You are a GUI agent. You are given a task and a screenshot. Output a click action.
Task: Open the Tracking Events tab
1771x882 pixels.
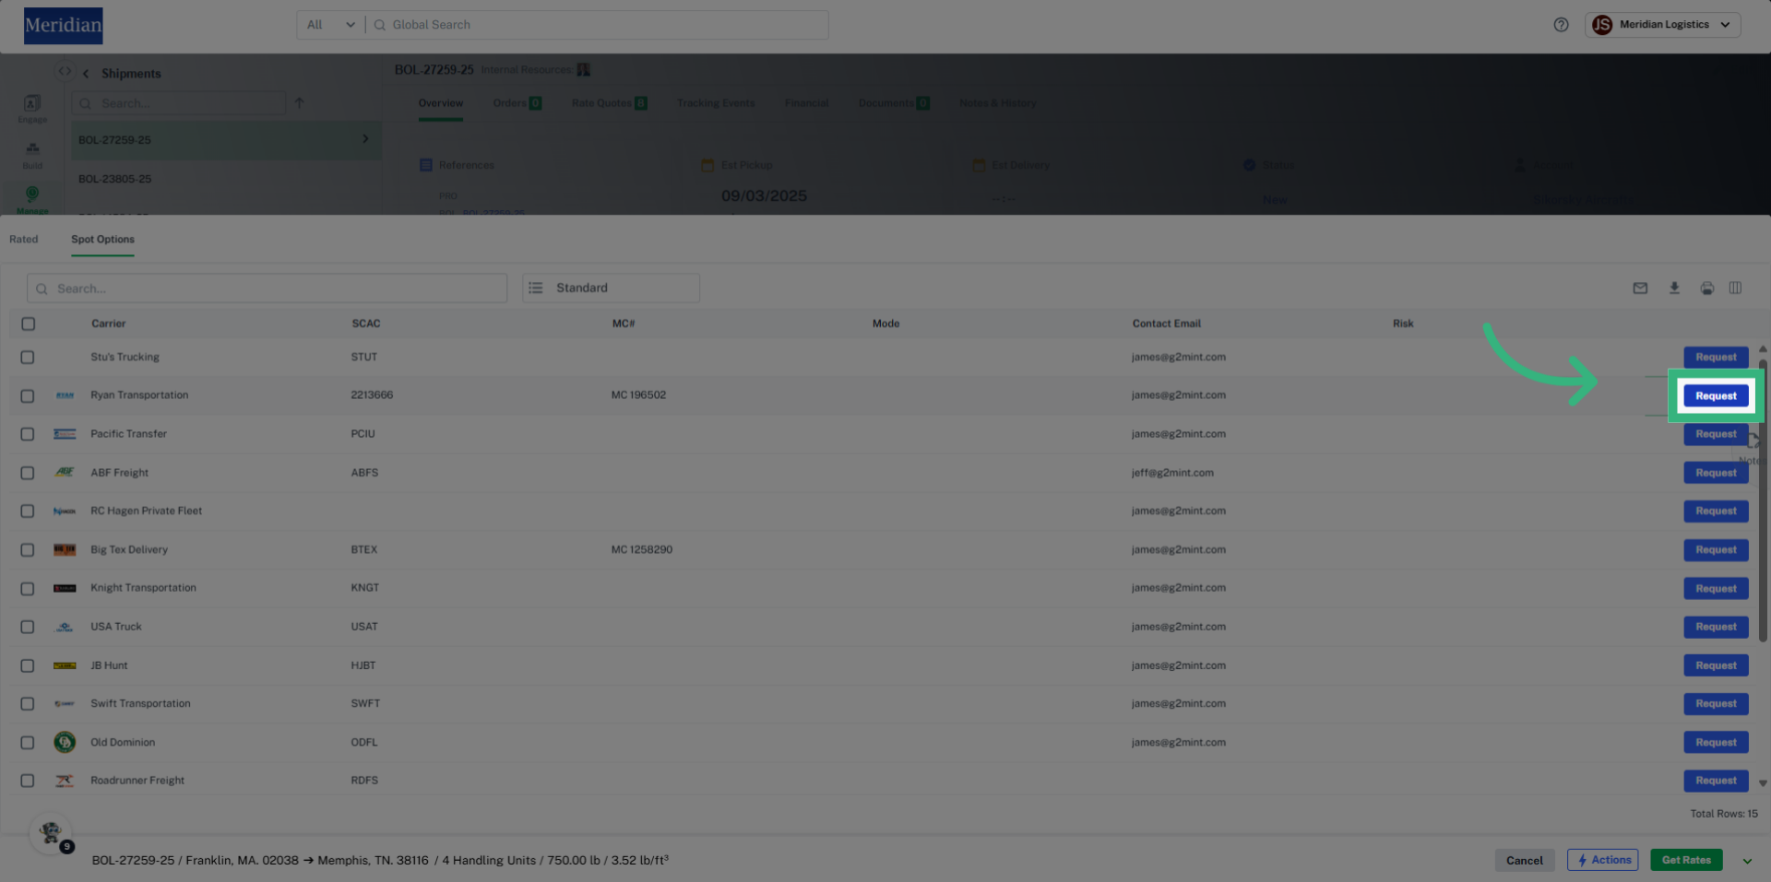pos(716,103)
